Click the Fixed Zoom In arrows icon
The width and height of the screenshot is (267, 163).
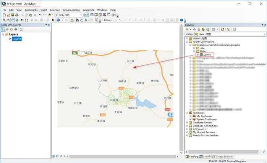[x=22, y=20]
